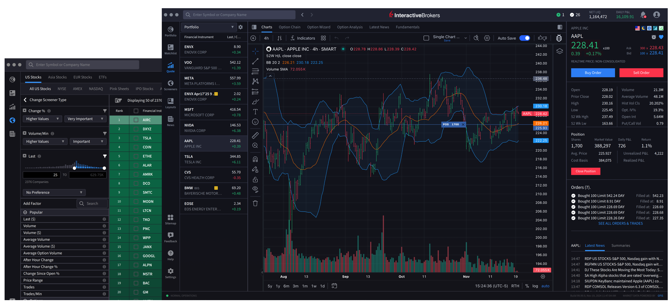Toggle the Last factor checkbox

pos(25,156)
